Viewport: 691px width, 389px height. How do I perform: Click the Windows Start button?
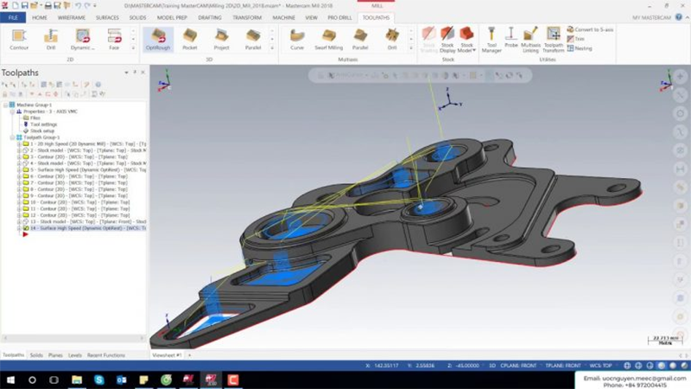pyautogui.click(x=10, y=379)
